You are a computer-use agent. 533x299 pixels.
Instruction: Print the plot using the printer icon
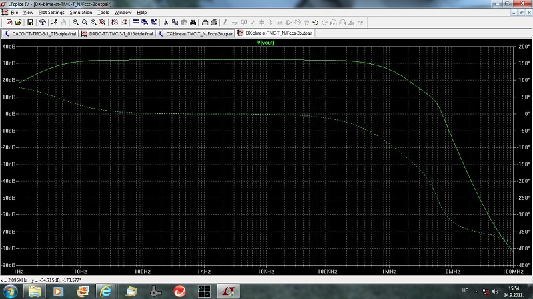(x=215, y=22)
